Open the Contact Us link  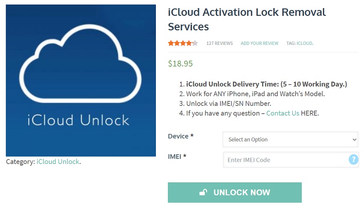pos(283,113)
